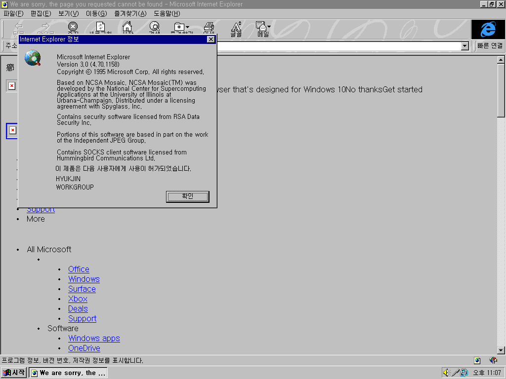Click the Stop toolbar icon
This screenshot has height=379, width=506.
(x=73, y=27)
